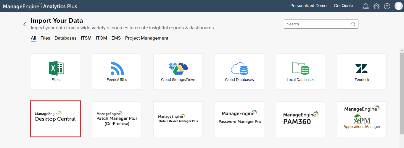Select the Files Excel tile

[55, 71]
